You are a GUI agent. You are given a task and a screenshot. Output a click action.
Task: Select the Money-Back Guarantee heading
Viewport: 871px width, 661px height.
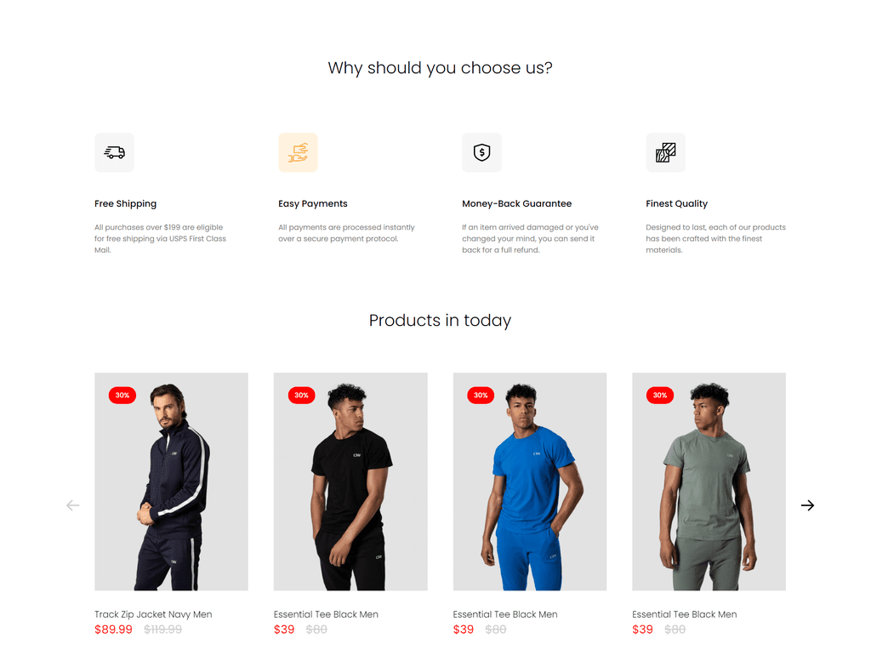(516, 203)
